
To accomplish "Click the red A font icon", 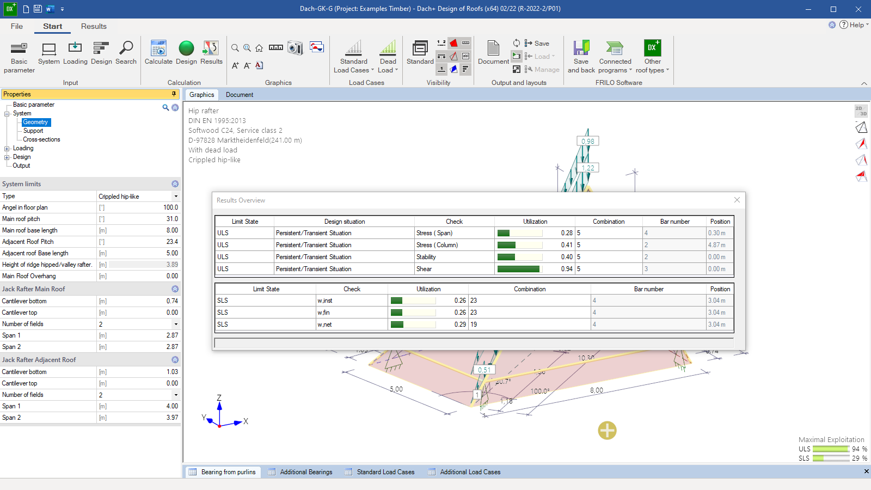I will point(259,65).
